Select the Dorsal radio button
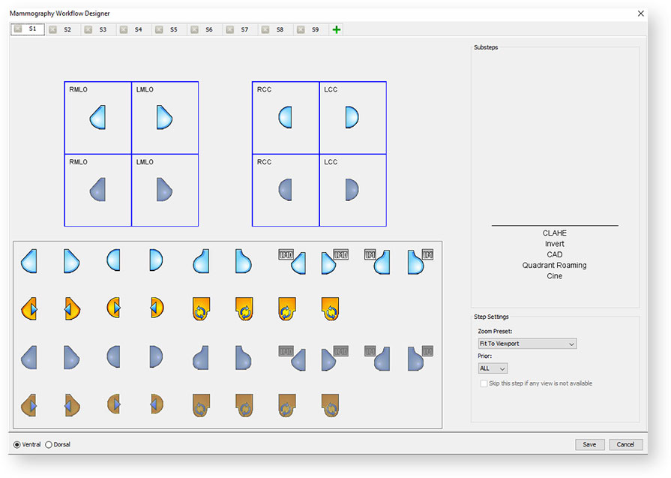 [x=49, y=444]
